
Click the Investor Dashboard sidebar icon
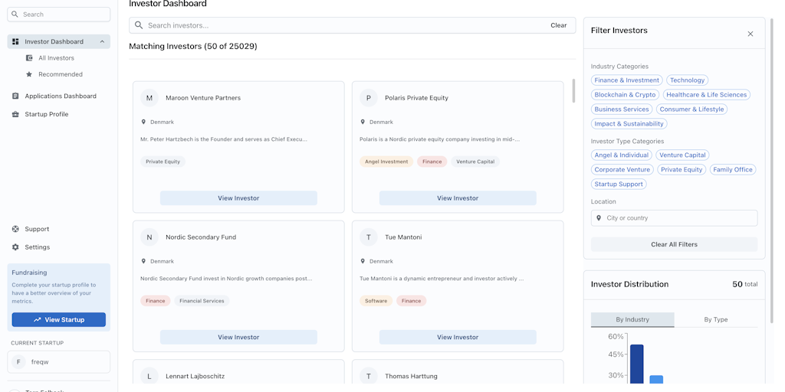point(15,41)
